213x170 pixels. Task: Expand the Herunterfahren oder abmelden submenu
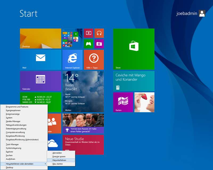(x=24, y=164)
